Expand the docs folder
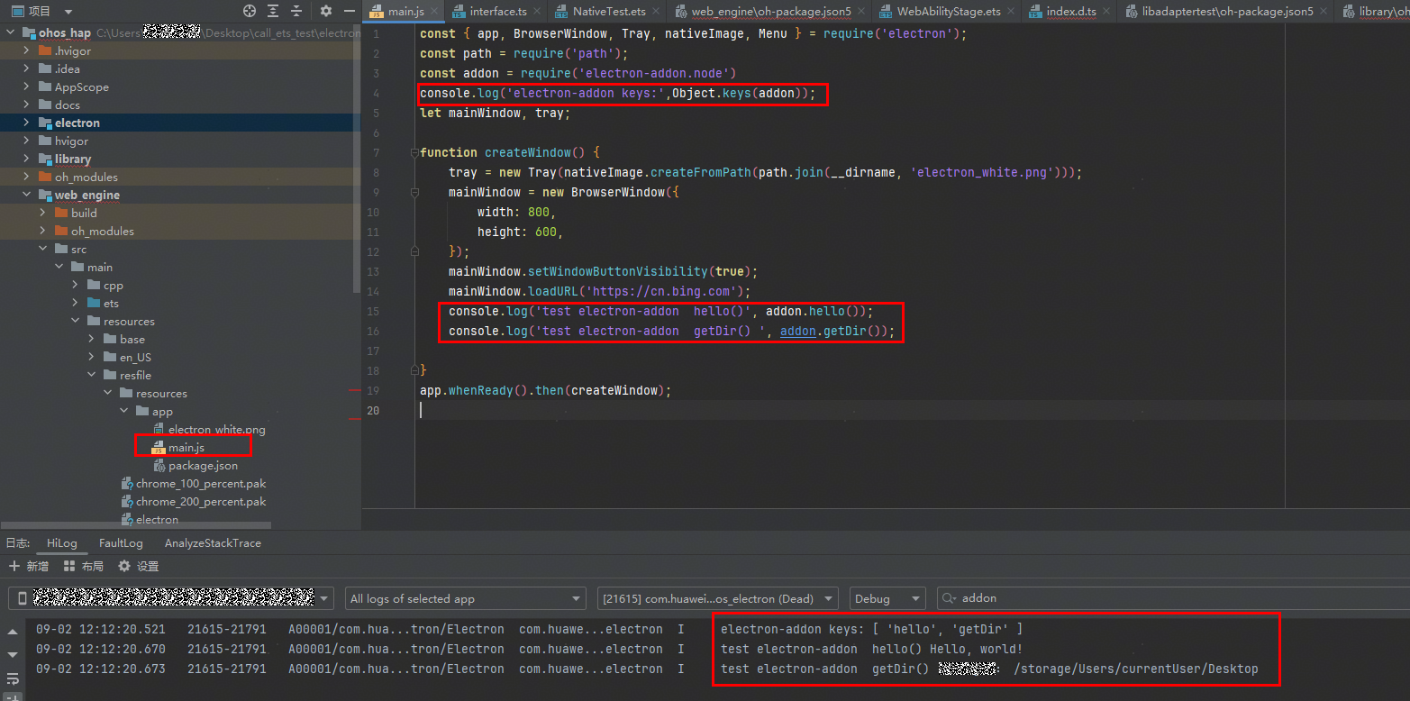 (27, 105)
